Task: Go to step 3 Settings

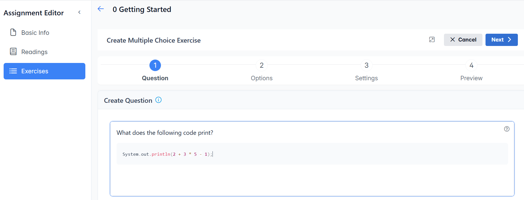Action: pyautogui.click(x=366, y=65)
